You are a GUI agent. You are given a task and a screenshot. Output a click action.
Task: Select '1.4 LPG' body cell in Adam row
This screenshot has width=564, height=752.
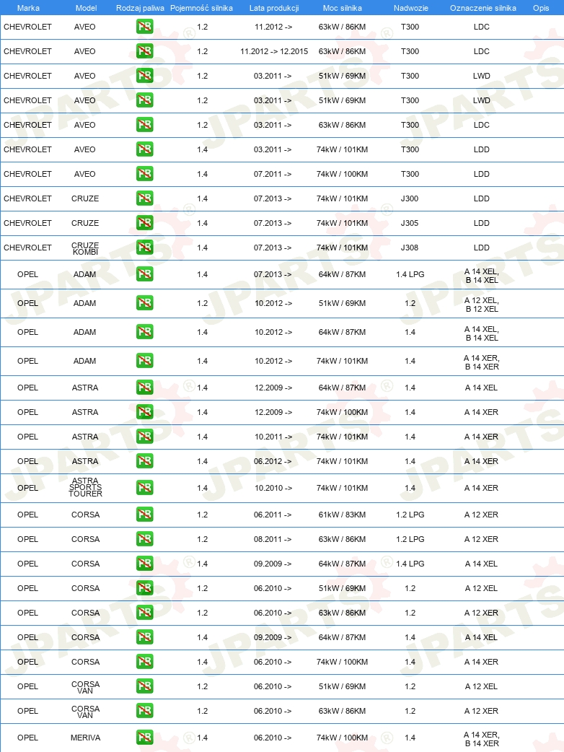410,274
